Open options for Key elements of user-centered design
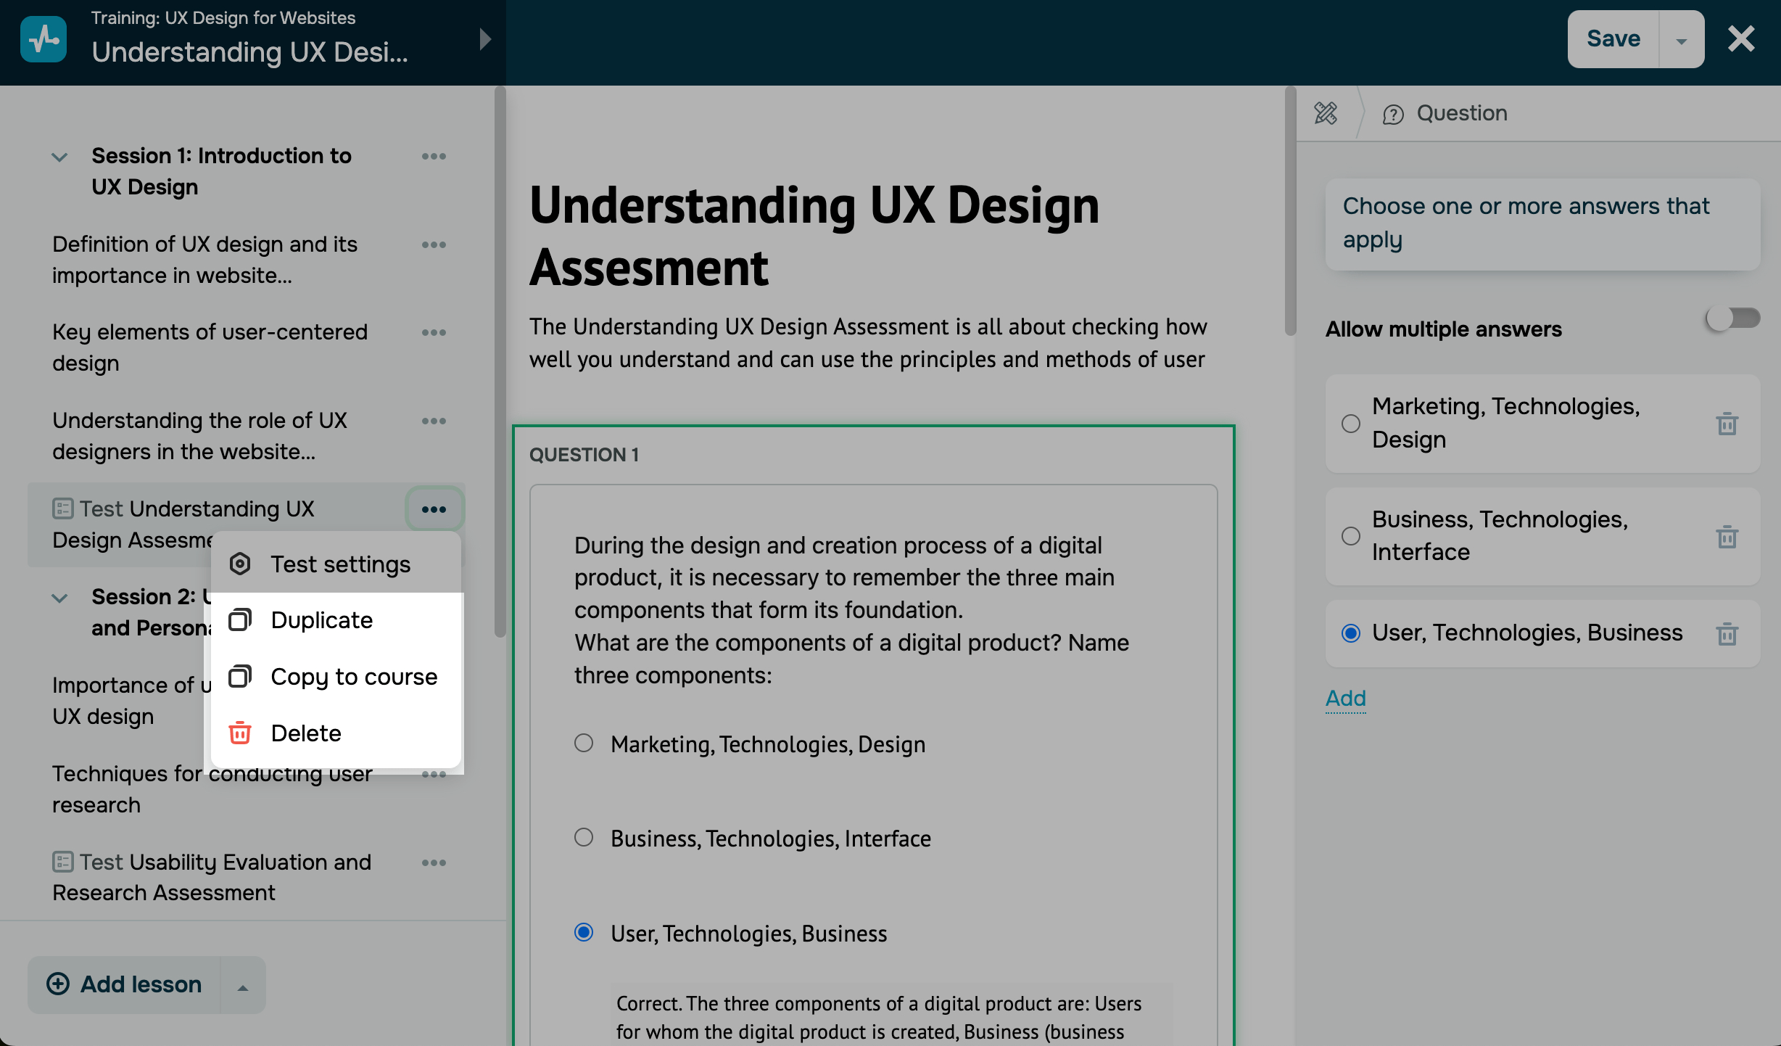 click(434, 333)
